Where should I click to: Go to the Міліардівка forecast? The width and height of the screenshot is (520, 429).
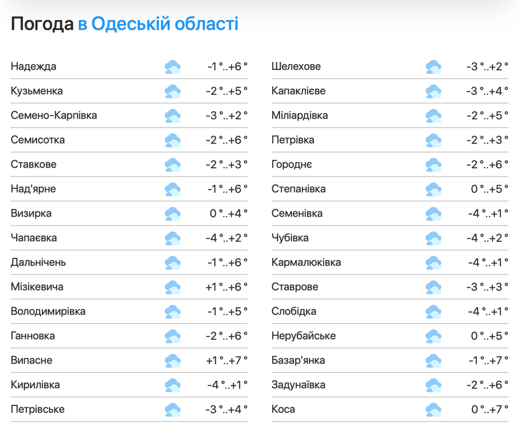point(300,116)
